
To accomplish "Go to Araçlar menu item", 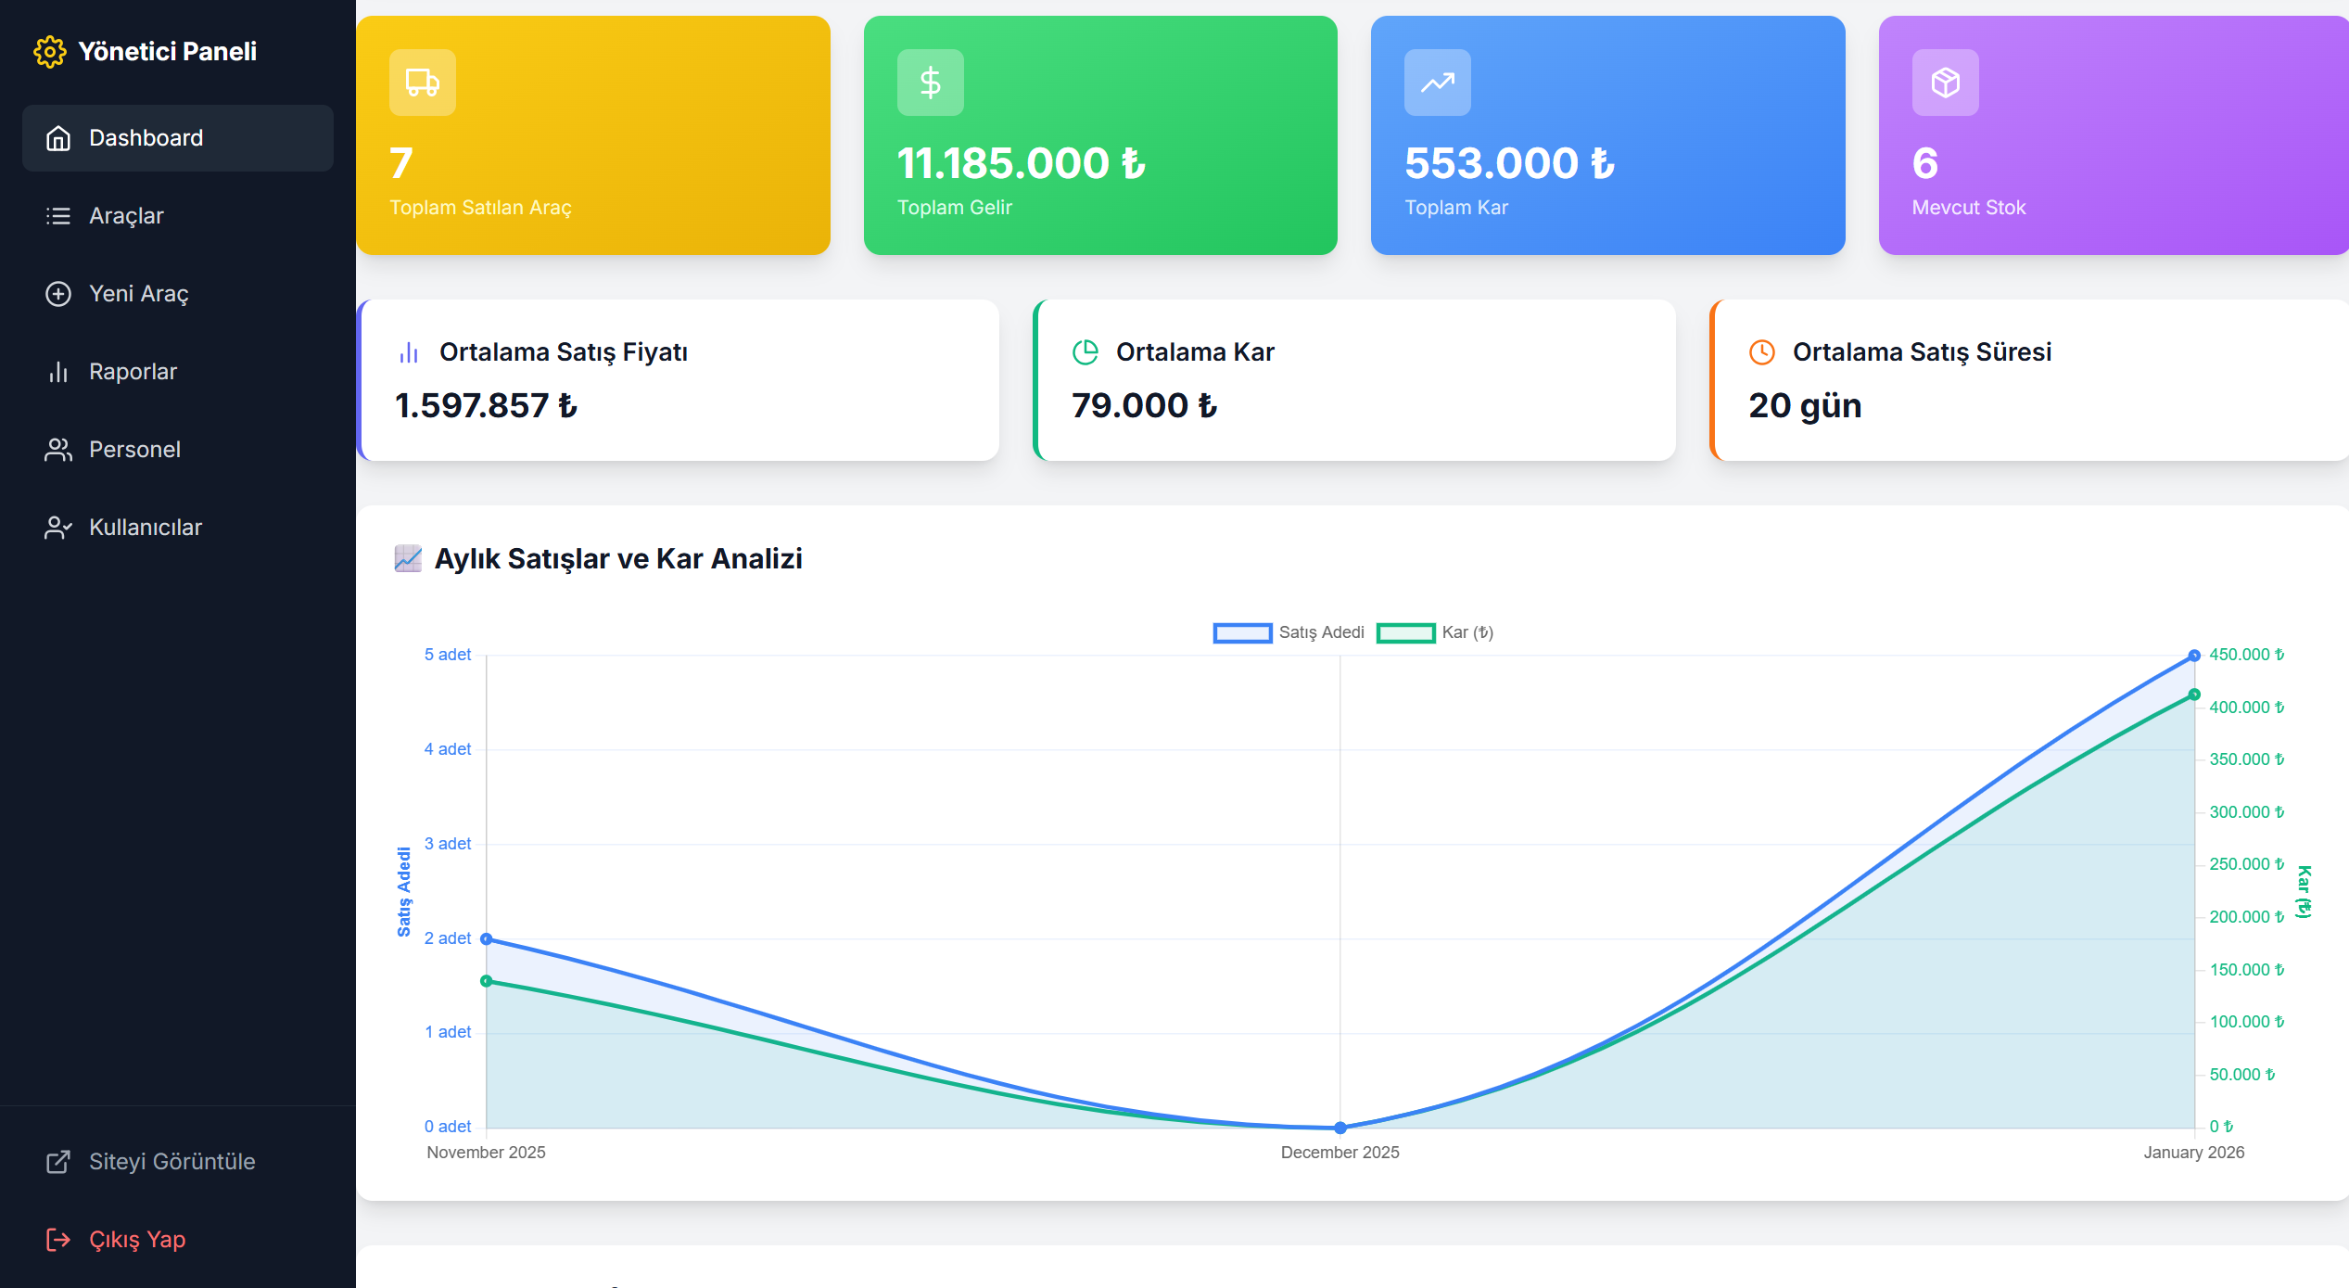I will [x=126, y=216].
